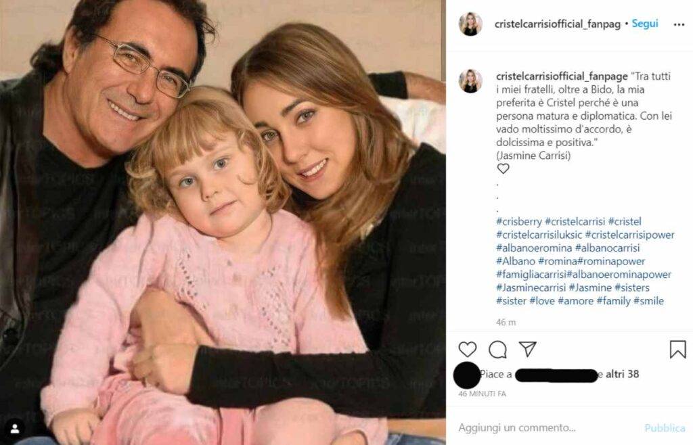Viewport: 693px width, 445px height.
Task: Open hashtag #albanoeromina
Action: click(x=534, y=248)
